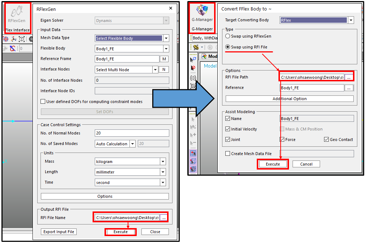Select the crosshair center marker toolbar icon
The height and width of the screenshot is (244, 366).
(5, 39)
